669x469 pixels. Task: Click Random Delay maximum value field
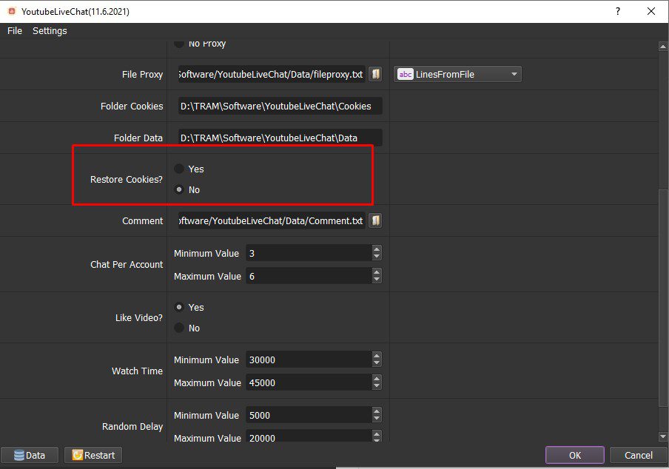(309, 436)
